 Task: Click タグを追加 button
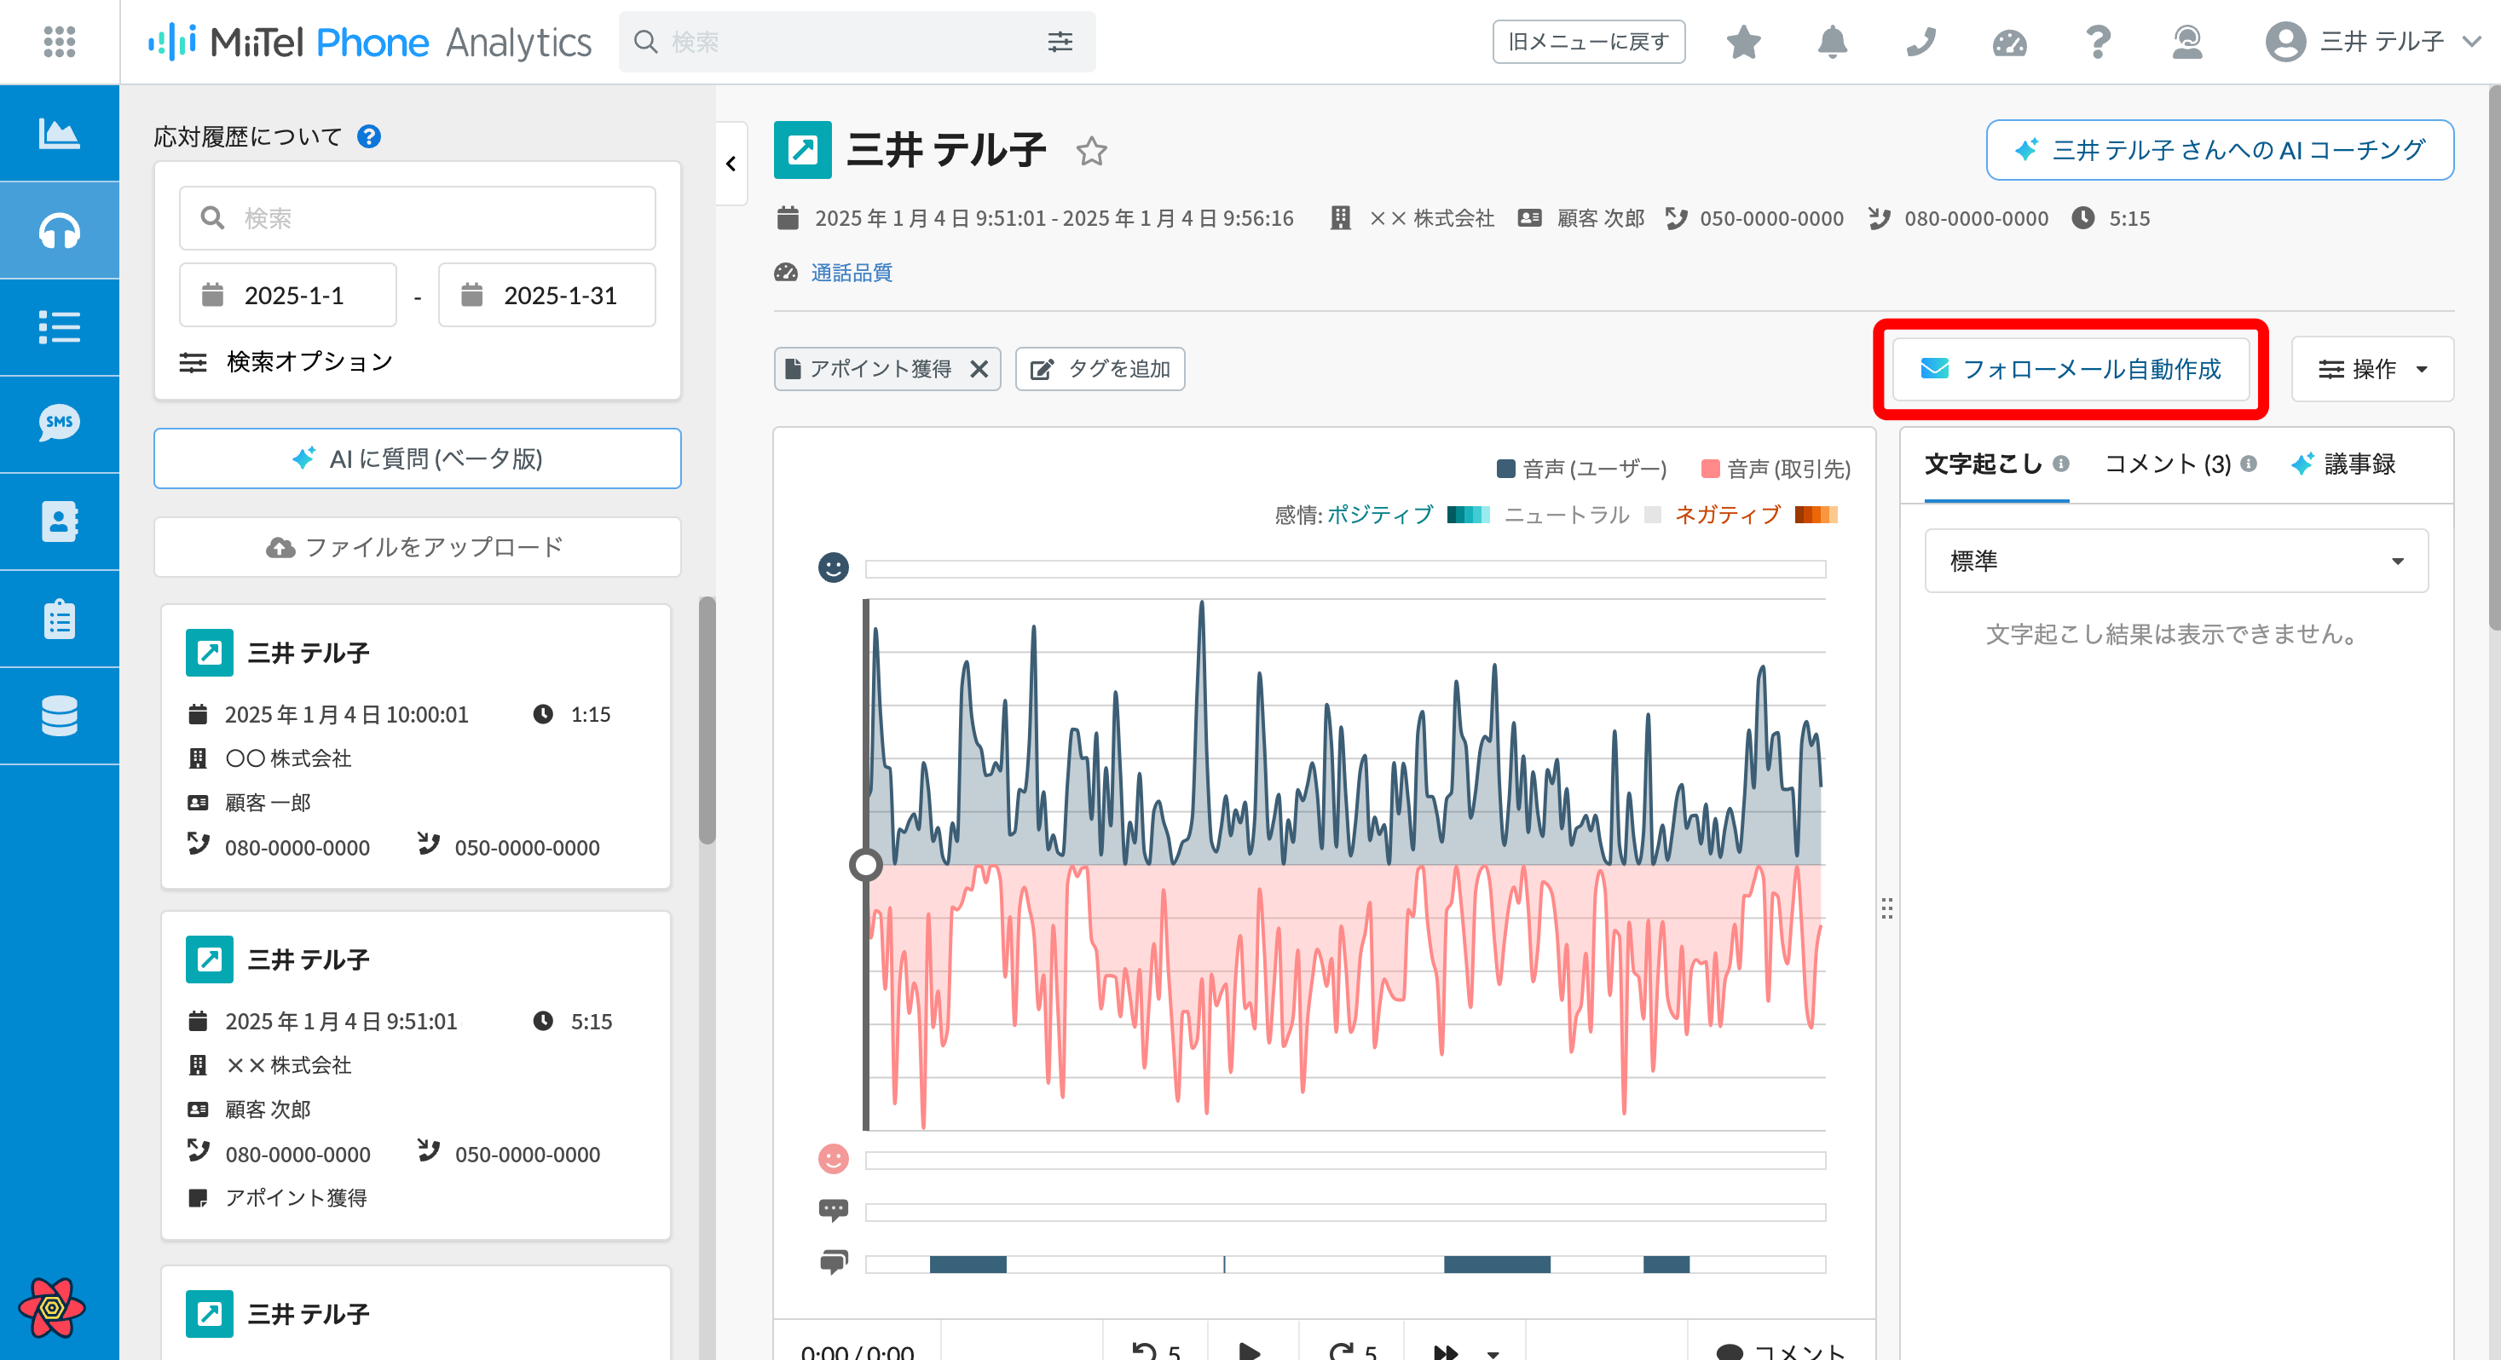[x=1100, y=369]
